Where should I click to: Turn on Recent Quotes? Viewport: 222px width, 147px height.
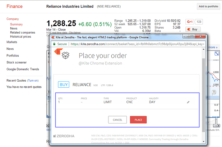[33, 81]
